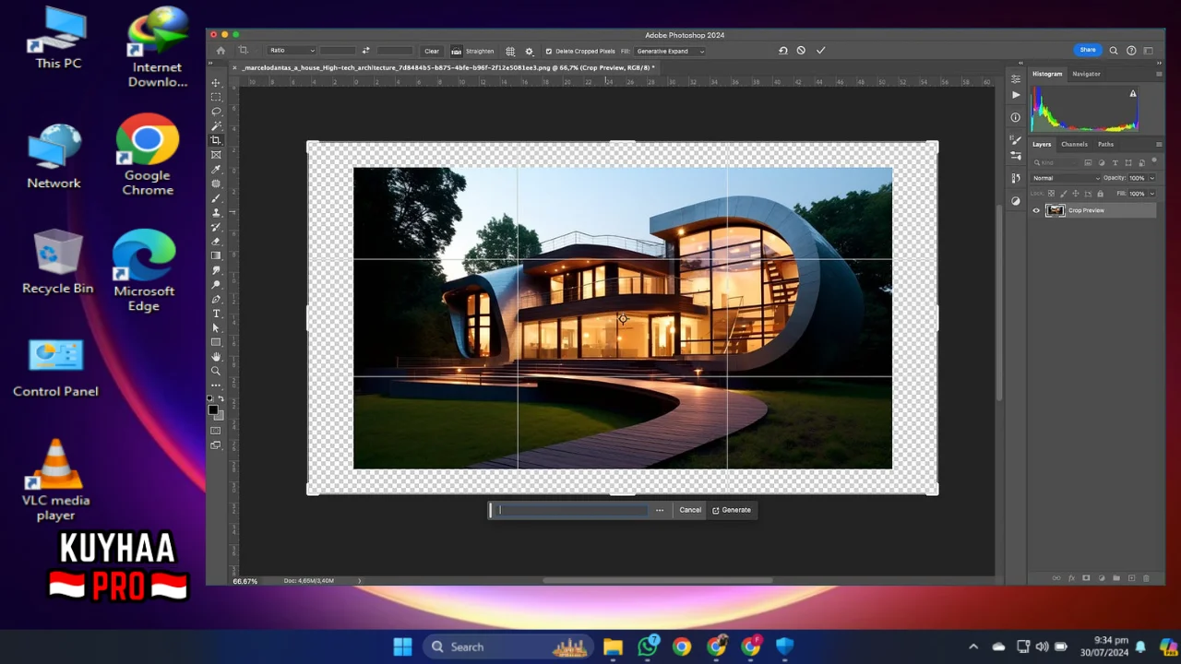Select the Zoom tool

[216, 371]
